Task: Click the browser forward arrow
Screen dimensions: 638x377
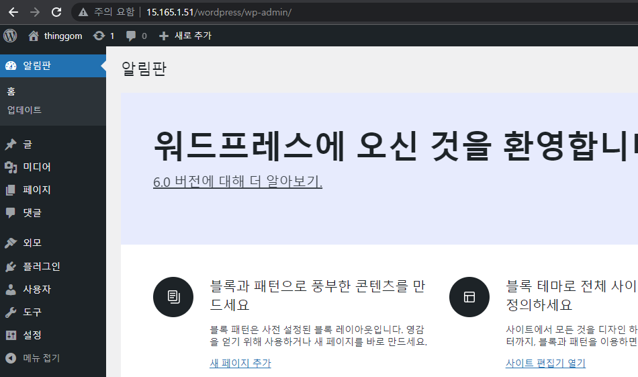Action: tap(35, 12)
